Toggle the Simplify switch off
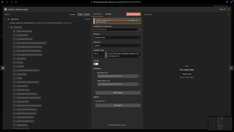This screenshot has height=132, width=234. click(96, 64)
